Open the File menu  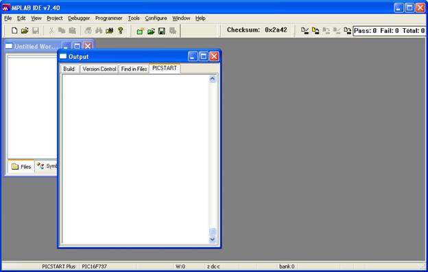8,19
